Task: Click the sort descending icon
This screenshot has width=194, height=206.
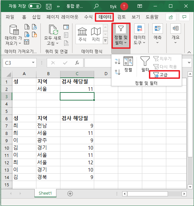Action: click(118, 72)
